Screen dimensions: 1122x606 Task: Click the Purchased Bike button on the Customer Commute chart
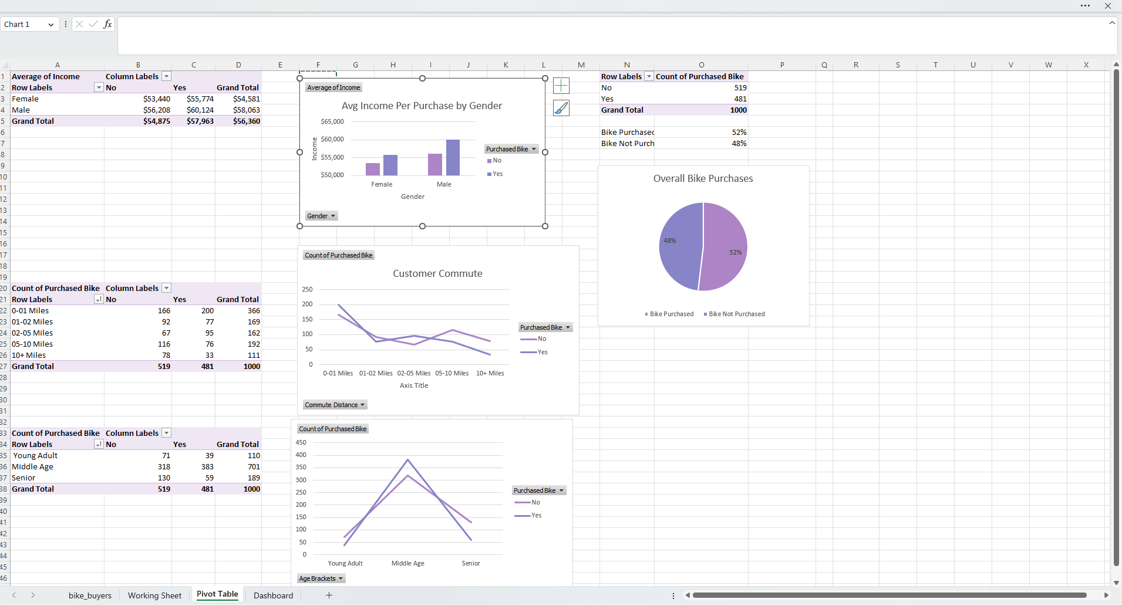pyautogui.click(x=544, y=327)
